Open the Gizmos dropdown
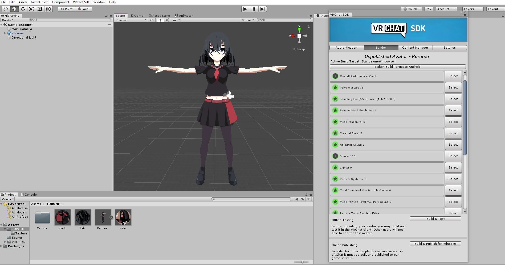Screen dimensions: 505x265 247,20
